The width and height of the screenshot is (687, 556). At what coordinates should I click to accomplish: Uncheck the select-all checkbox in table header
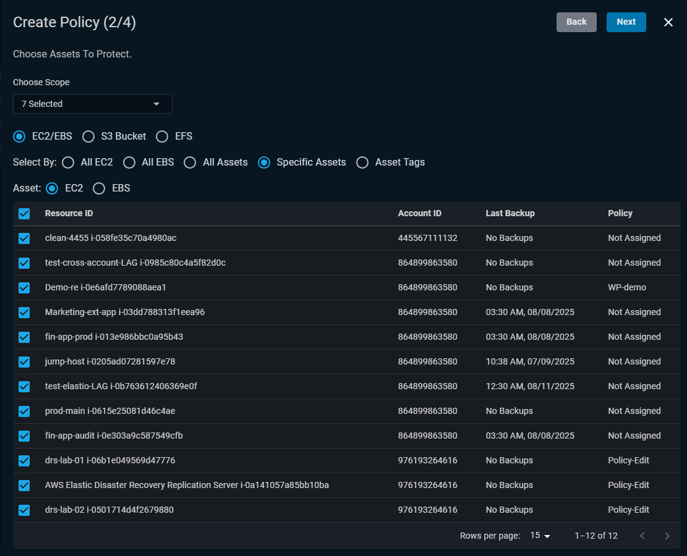coord(23,214)
